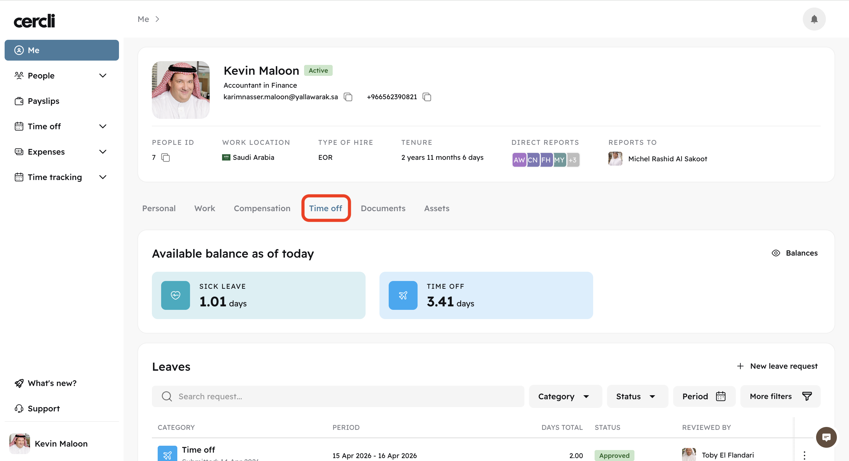Click the notification bell icon
This screenshot has height=461, width=849.
point(814,19)
